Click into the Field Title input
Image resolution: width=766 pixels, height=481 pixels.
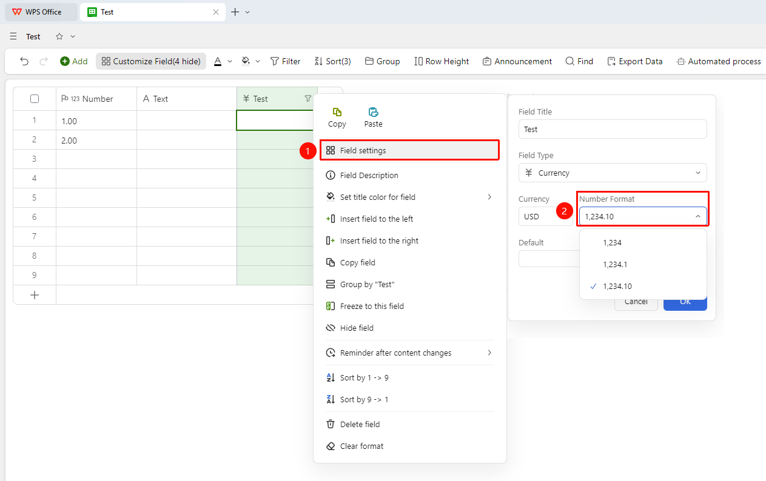click(613, 129)
